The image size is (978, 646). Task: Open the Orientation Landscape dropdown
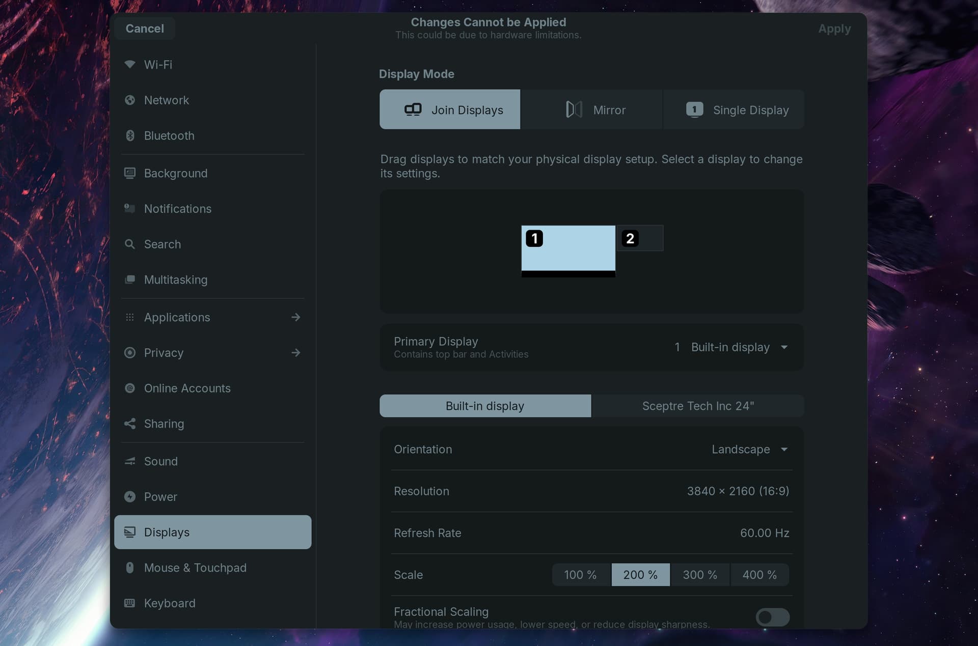coord(750,450)
